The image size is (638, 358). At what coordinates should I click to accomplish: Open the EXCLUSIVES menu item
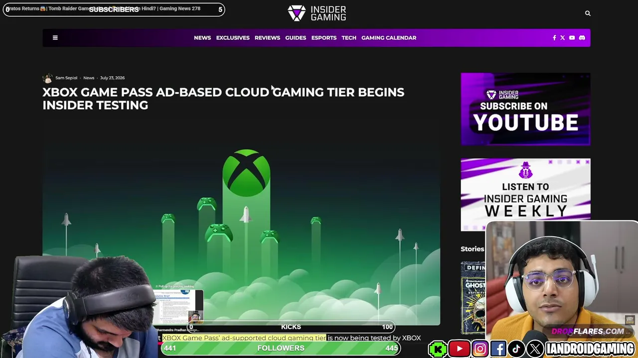click(x=233, y=38)
